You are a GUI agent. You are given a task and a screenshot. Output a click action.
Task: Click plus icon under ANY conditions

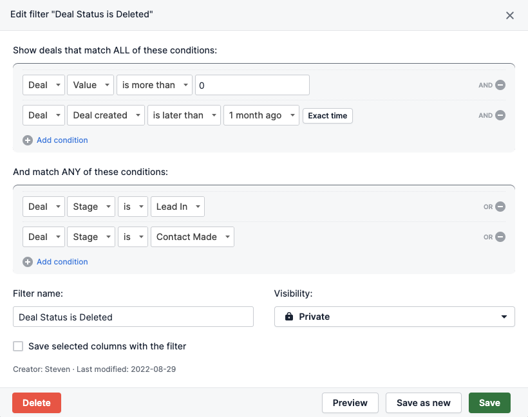pos(28,262)
